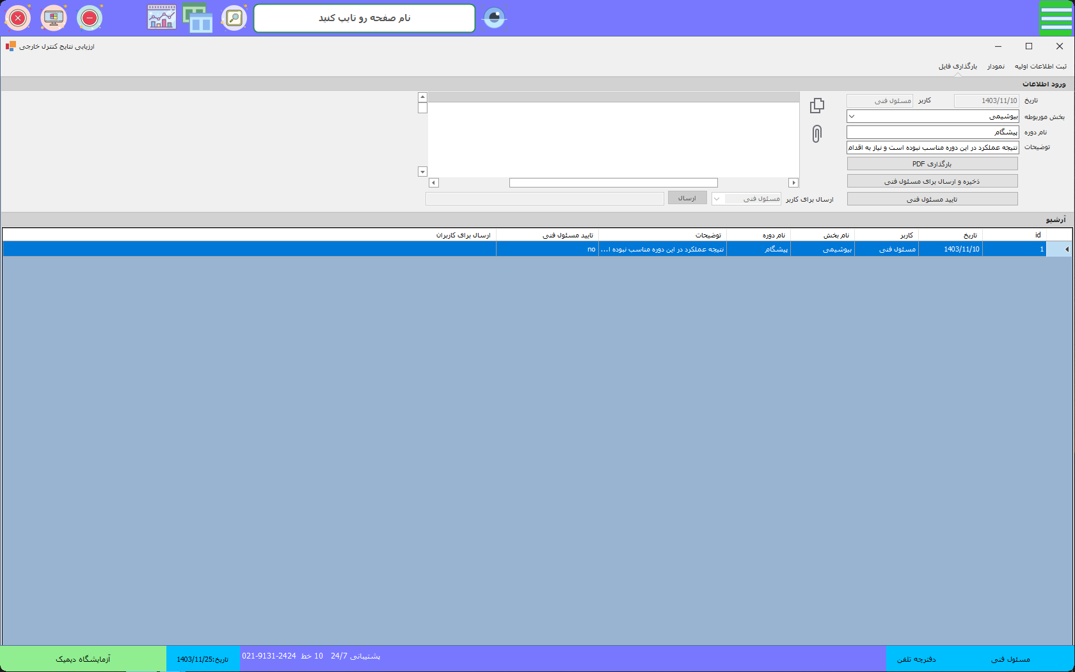Click the preview horizontal scrollbar thumb

click(613, 183)
